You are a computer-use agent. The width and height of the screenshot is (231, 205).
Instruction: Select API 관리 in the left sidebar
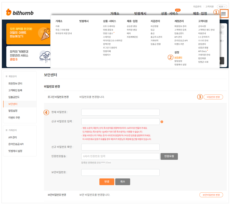13,137
